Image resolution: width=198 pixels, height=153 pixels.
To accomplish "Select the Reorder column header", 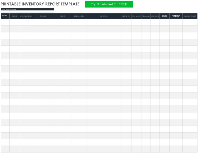I will click(5, 16).
